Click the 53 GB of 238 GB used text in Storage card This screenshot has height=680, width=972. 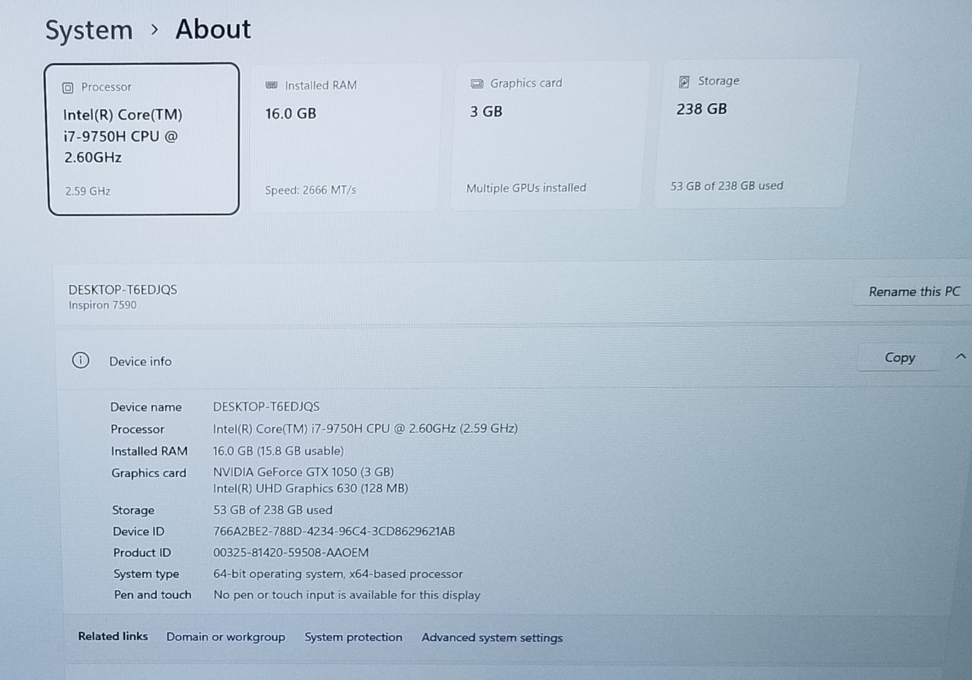click(727, 186)
